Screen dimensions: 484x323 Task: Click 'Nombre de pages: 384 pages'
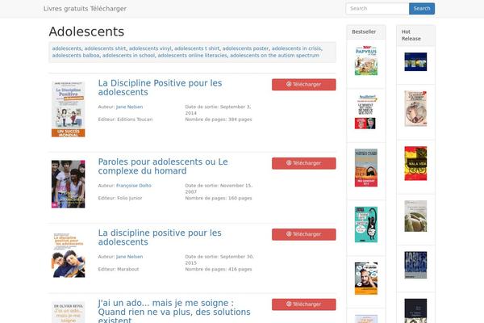[219, 120]
